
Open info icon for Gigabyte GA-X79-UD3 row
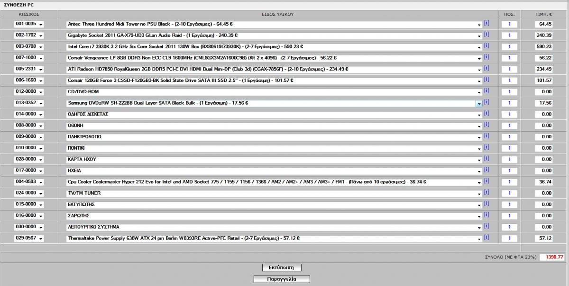pos(486,35)
